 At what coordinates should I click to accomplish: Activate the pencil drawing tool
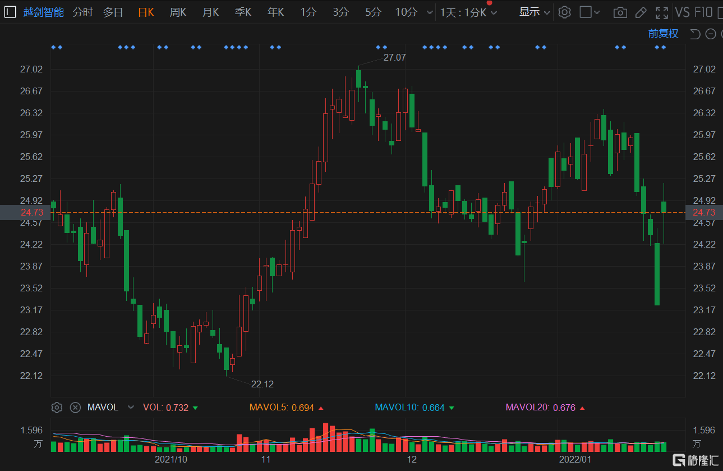coord(641,12)
